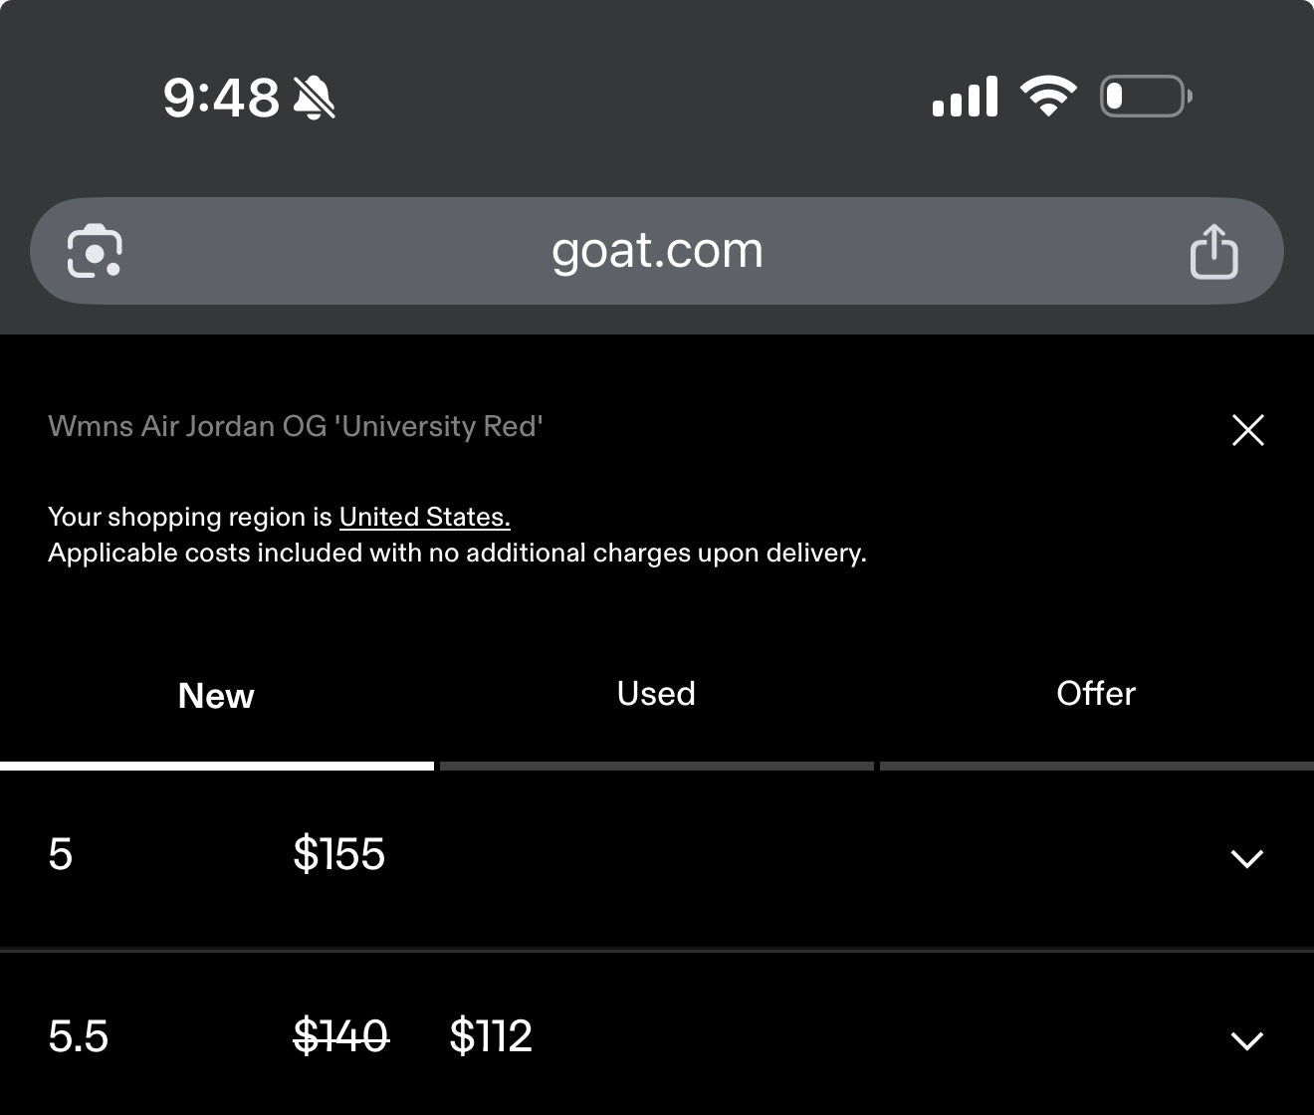Tap the goat.com address bar
Viewport: 1314px width, 1115px height.
(657, 251)
